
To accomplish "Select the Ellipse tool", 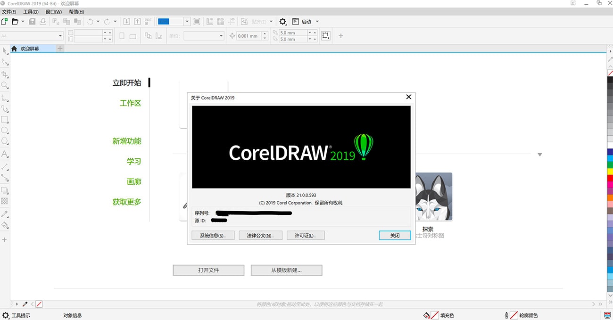I will tap(5, 131).
